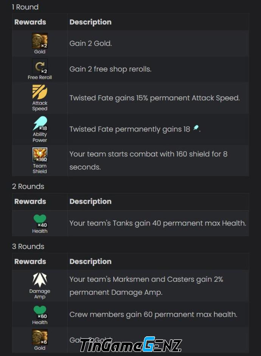Click the Attack Speed reward icon
This screenshot has width=261, height=356.
click(x=40, y=92)
